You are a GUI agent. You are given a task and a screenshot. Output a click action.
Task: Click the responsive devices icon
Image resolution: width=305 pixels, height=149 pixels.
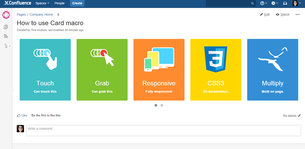pyautogui.click(x=159, y=60)
